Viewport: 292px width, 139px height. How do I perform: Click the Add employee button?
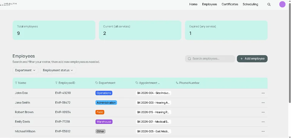(x=252, y=59)
